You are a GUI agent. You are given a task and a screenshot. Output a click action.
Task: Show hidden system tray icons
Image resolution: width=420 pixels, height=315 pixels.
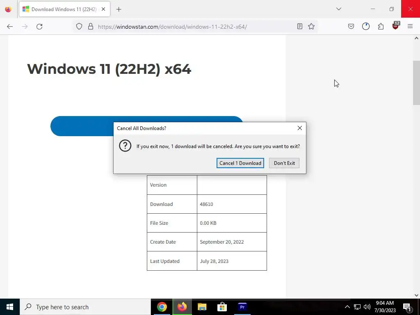coord(347,307)
